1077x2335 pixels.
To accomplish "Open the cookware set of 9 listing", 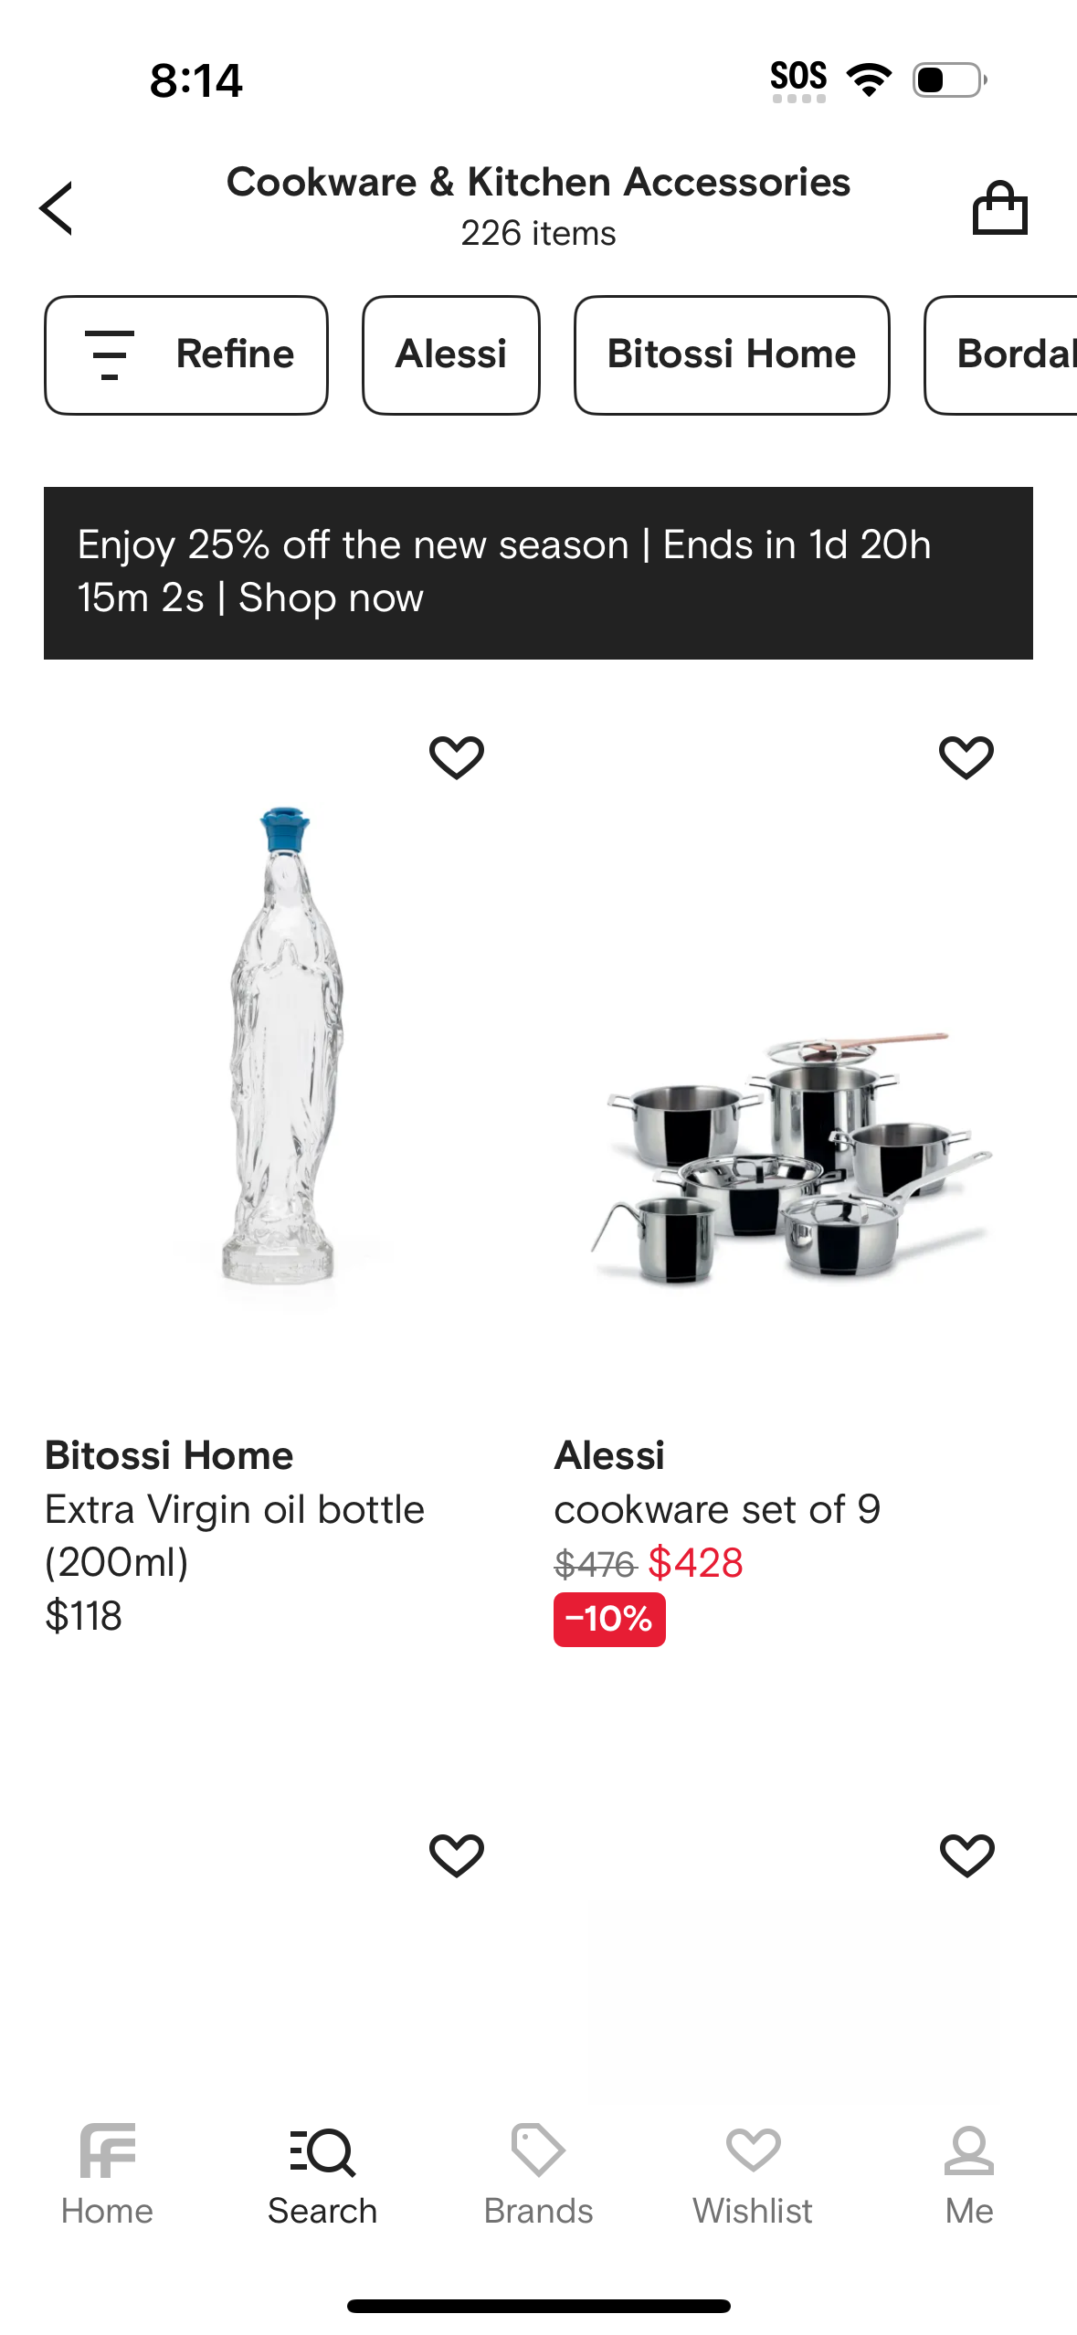I will pos(717,1509).
